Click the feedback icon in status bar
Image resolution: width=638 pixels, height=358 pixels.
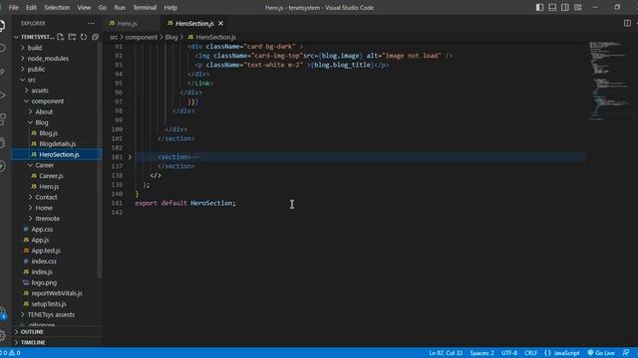point(626,353)
